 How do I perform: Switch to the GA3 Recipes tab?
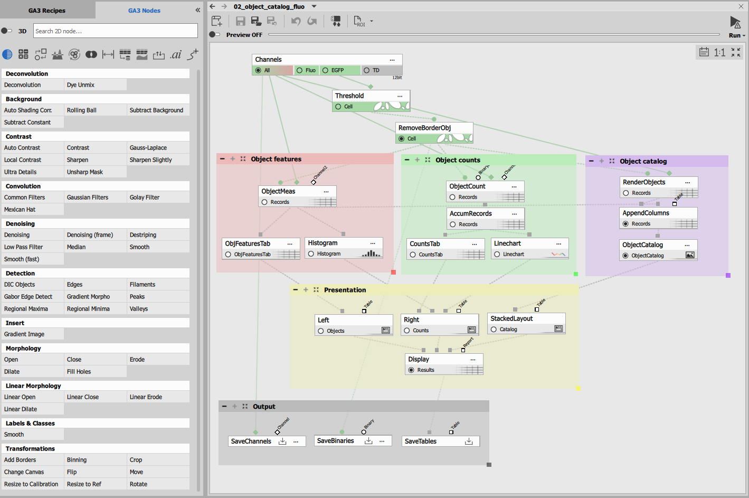(x=48, y=10)
